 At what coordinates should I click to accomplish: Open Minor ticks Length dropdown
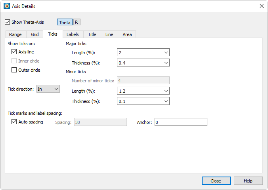143,91
